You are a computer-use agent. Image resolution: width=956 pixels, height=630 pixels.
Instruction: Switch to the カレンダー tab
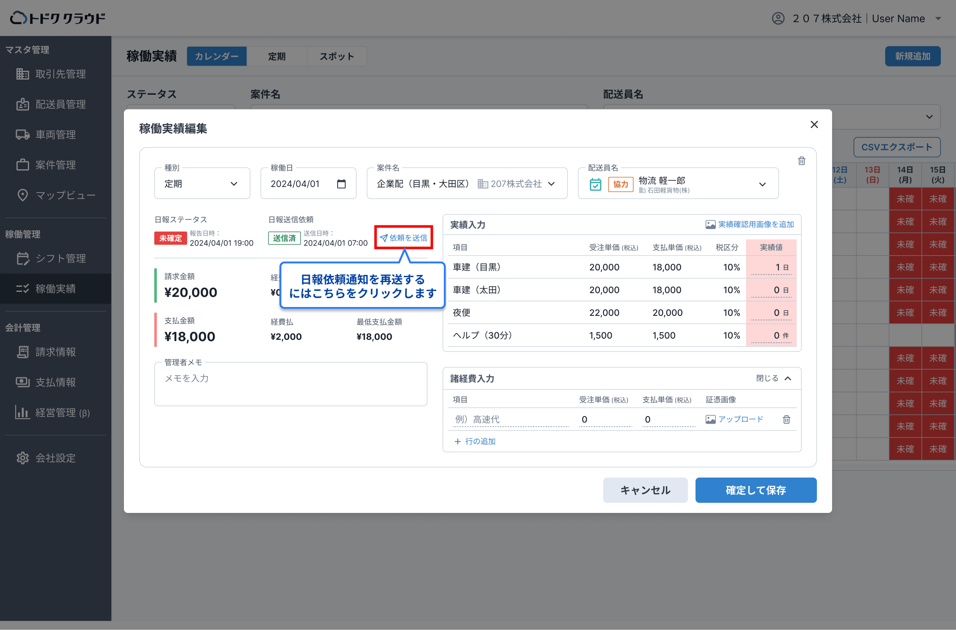tap(217, 56)
